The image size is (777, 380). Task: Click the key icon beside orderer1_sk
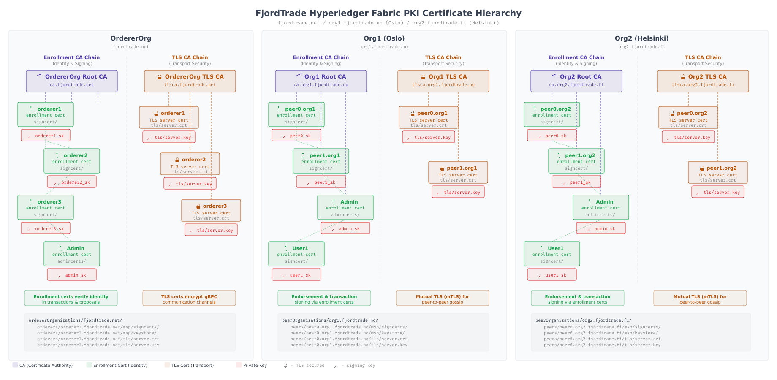pyautogui.click(x=29, y=135)
